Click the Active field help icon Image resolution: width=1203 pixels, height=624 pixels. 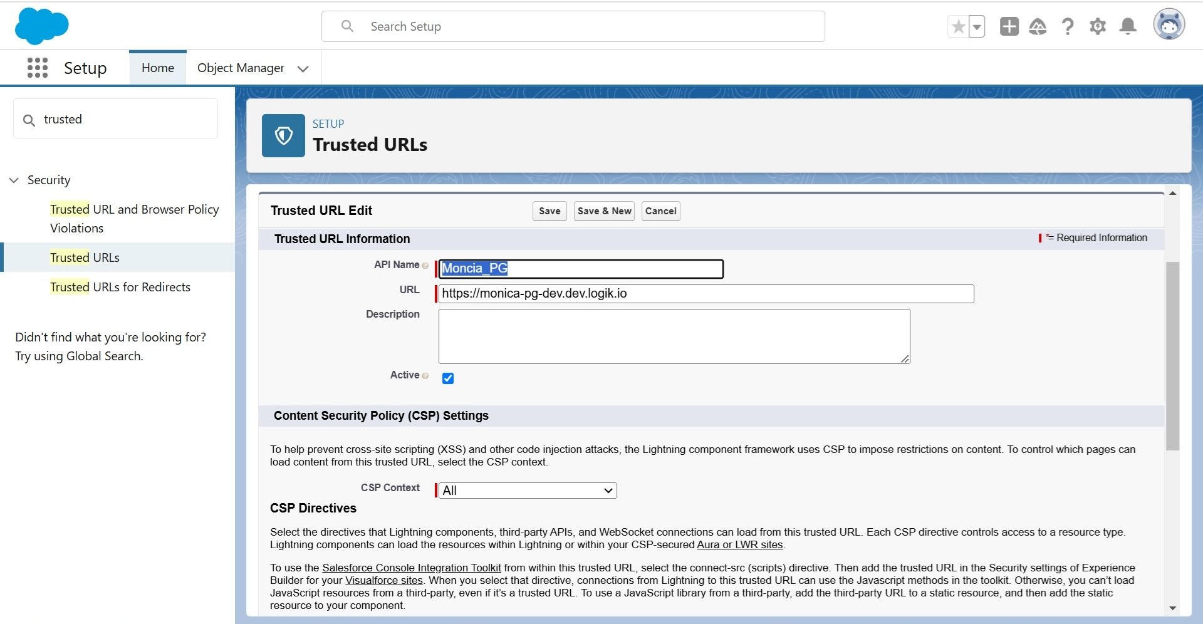425,376
